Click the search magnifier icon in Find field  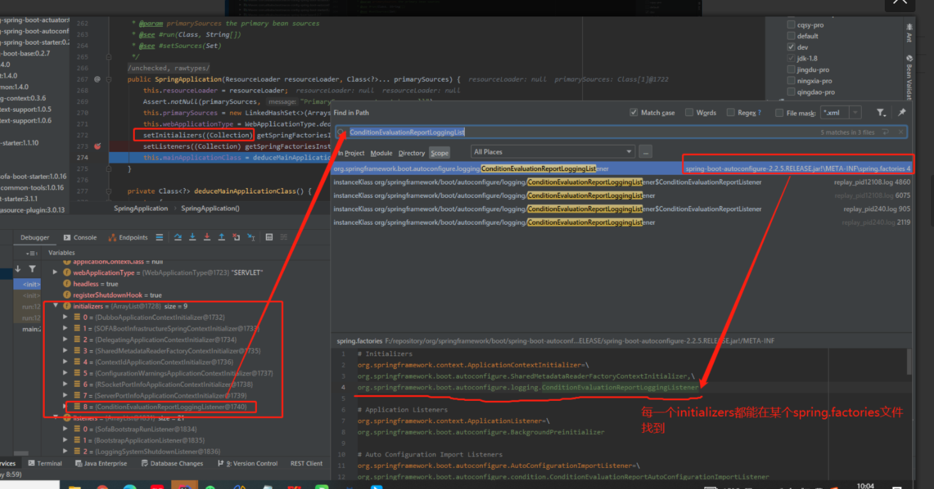click(x=342, y=132)
